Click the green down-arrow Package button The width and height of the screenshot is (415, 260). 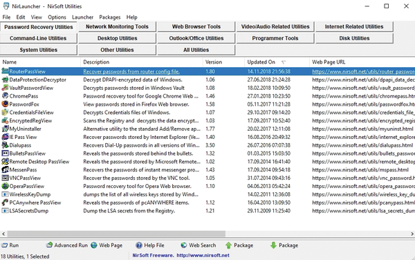click(284, 245)
